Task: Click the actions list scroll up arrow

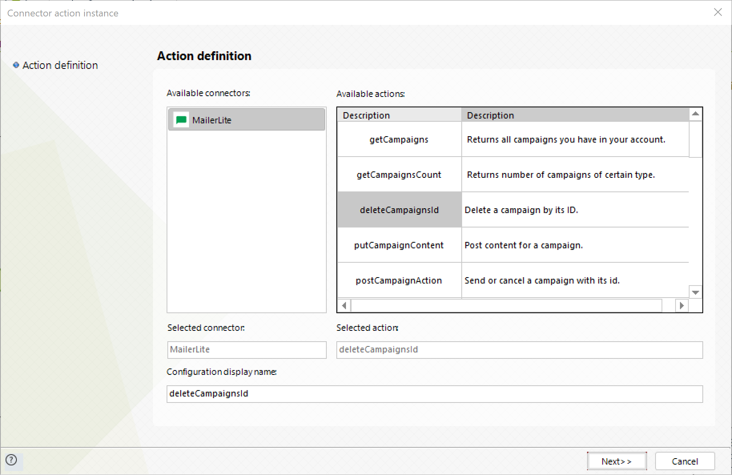Action: [696, 114]
